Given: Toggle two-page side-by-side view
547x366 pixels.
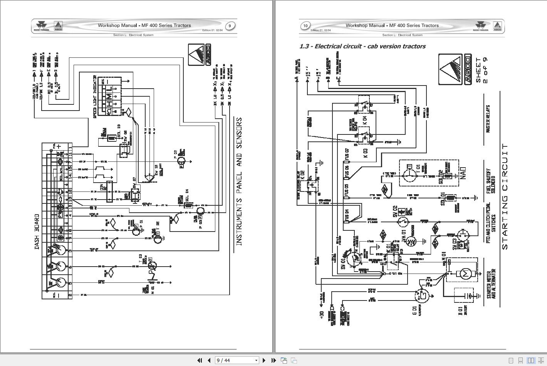Looking at the screenshot, I should point(531,361).
